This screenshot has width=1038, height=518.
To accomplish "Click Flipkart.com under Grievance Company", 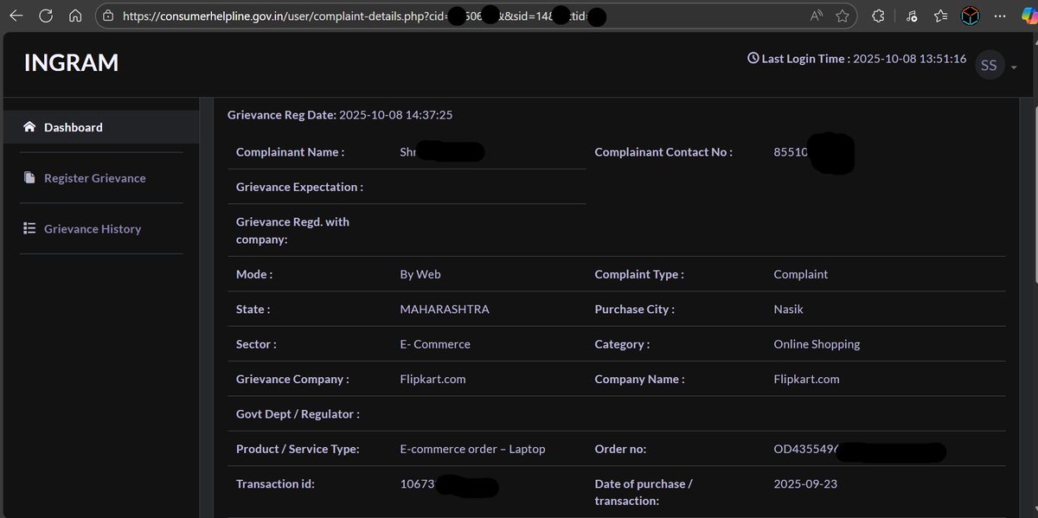I will point(432,379).
